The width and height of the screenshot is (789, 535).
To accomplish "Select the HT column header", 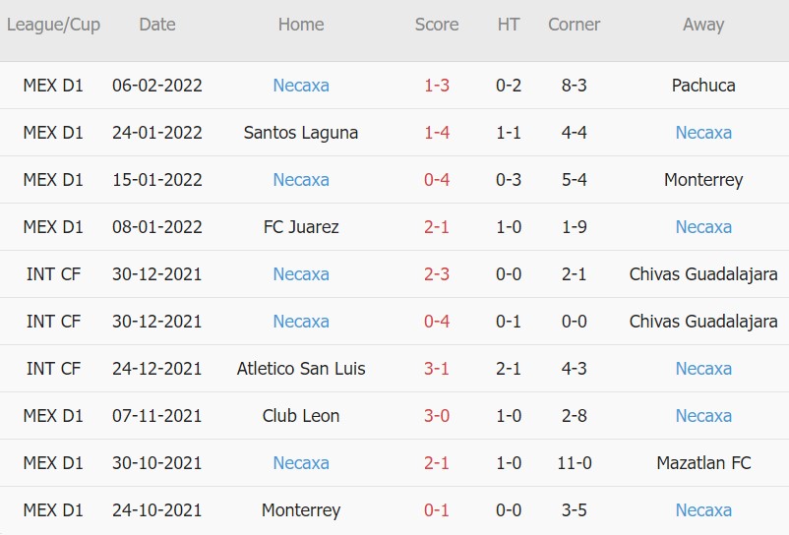I will pyautogui.click(x=509, y=25).
